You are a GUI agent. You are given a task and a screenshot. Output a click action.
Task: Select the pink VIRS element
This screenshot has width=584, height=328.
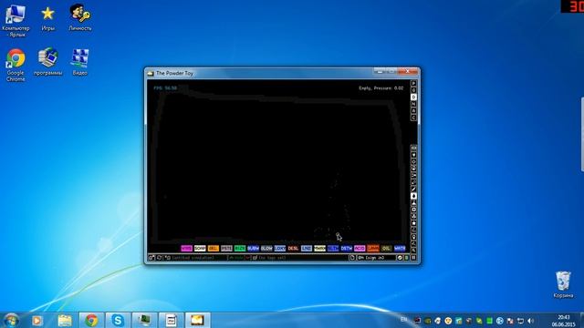tap(186, 248)
